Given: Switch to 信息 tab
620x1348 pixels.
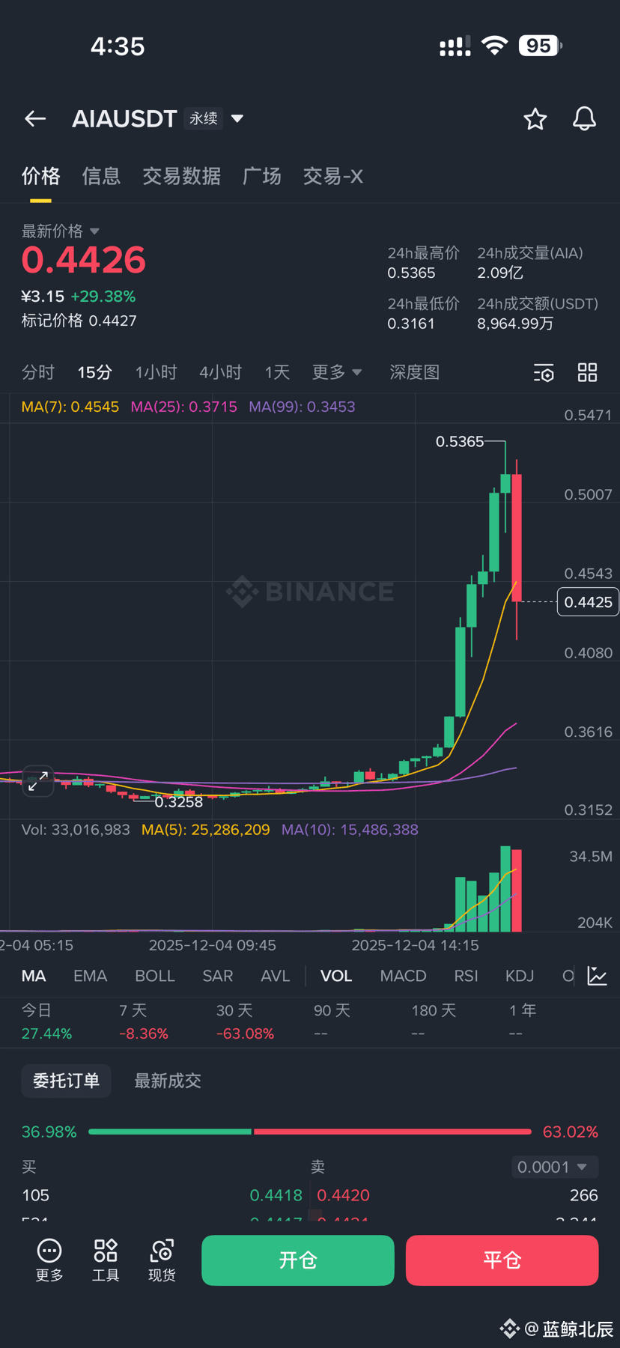Looking at the screenshot, I should pos(101,176).
